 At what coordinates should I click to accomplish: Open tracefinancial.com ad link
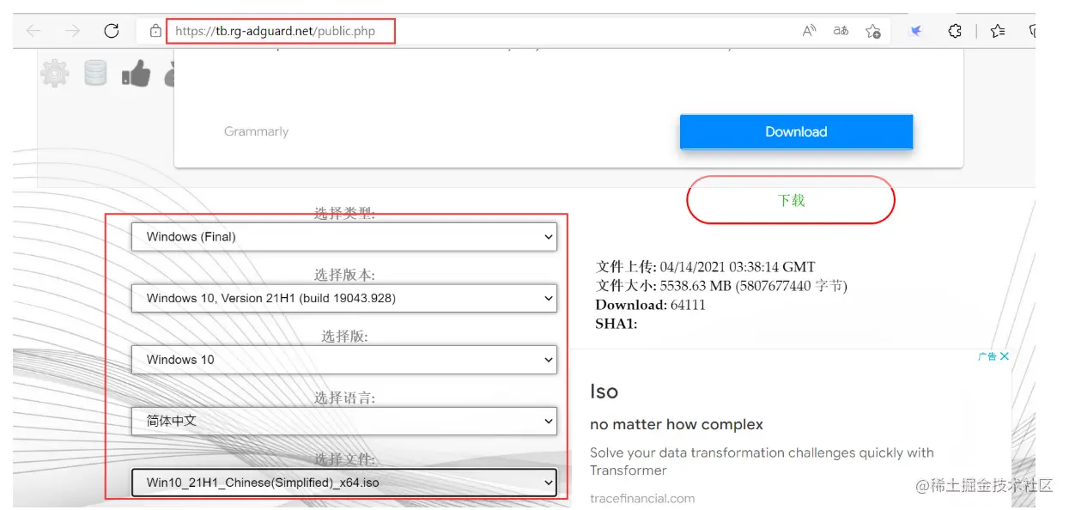[642, 498]
